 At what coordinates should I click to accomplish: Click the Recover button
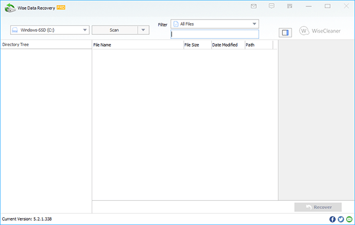(x=318, y=207)
